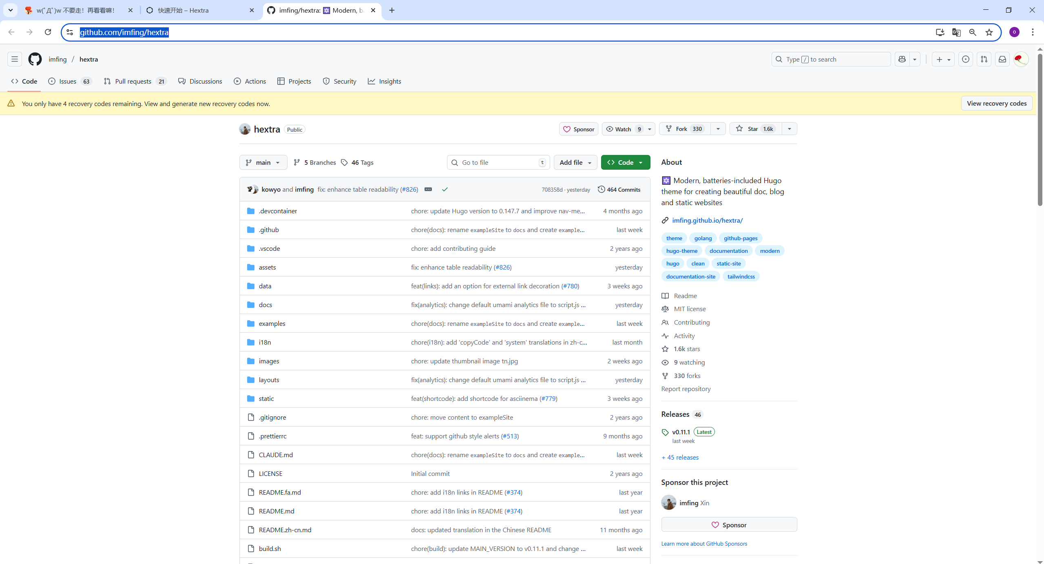Click the GitHub Octocat logo

tap(35, 59)
